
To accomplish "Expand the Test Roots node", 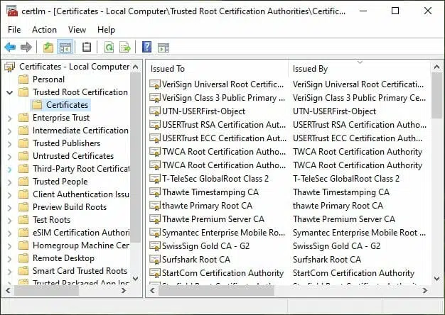I will (x=10, y=220).
